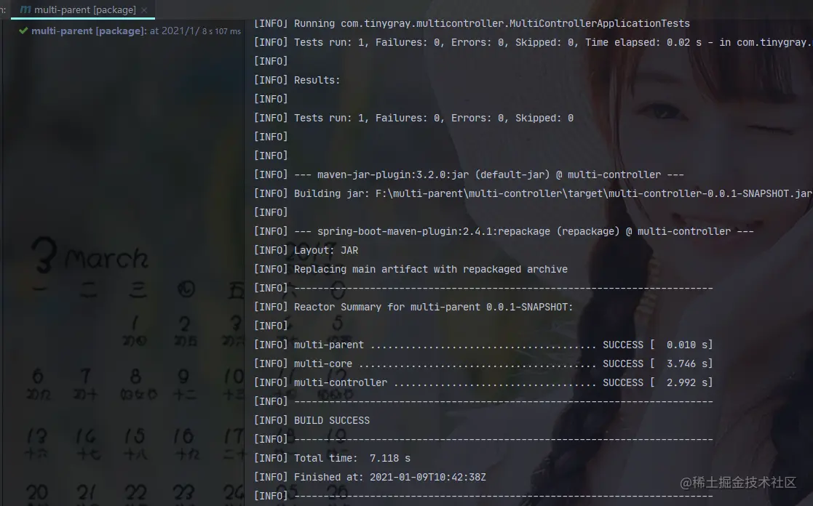Click the multi-controller SUCCESS summary line
813x506 pixels.
[x=483, y=382]
